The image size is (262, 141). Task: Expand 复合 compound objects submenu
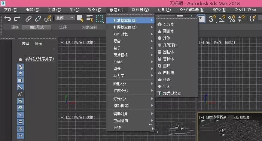coord(130,41)
